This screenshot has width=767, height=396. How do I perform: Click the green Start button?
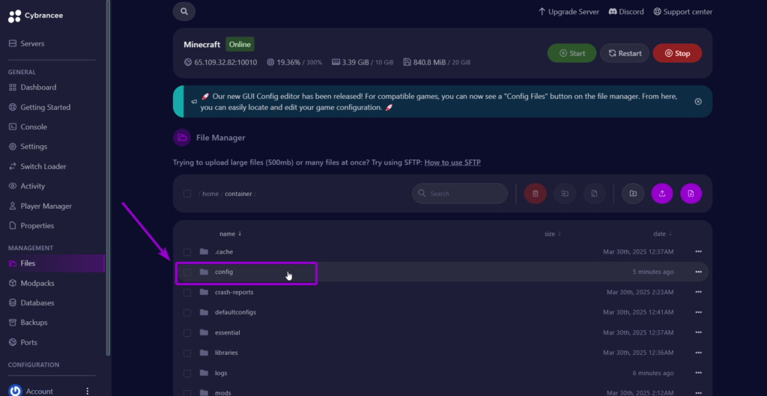(x=572, y=53)
